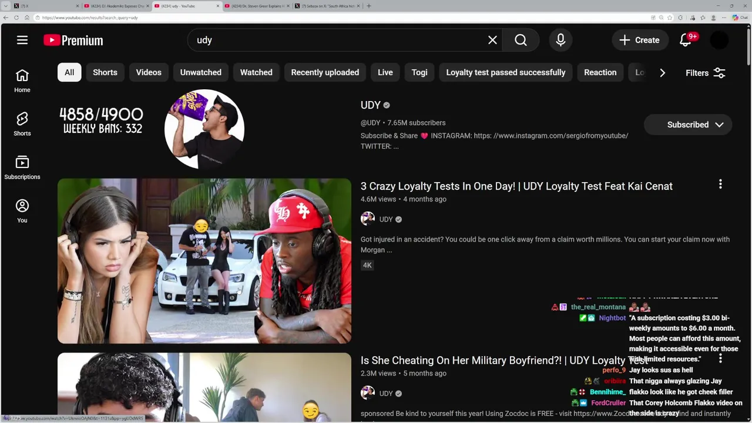Go to YouTube Premium home via logo

click(x=73, y=40)
